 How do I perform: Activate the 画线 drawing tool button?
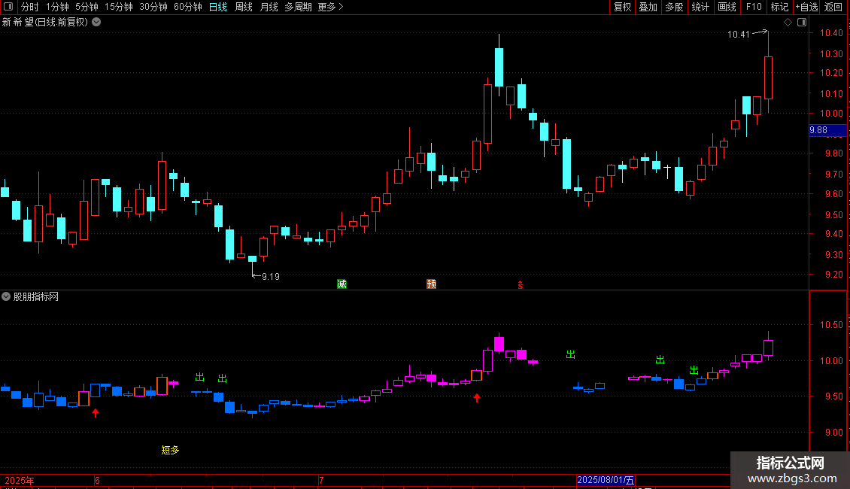[x=727, y=7]
